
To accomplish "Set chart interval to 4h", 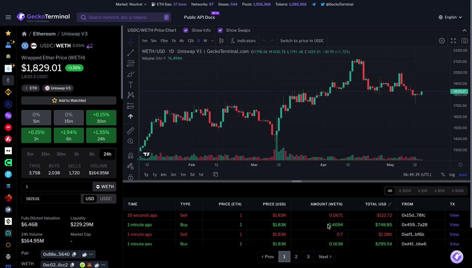I will coord(181,41).
